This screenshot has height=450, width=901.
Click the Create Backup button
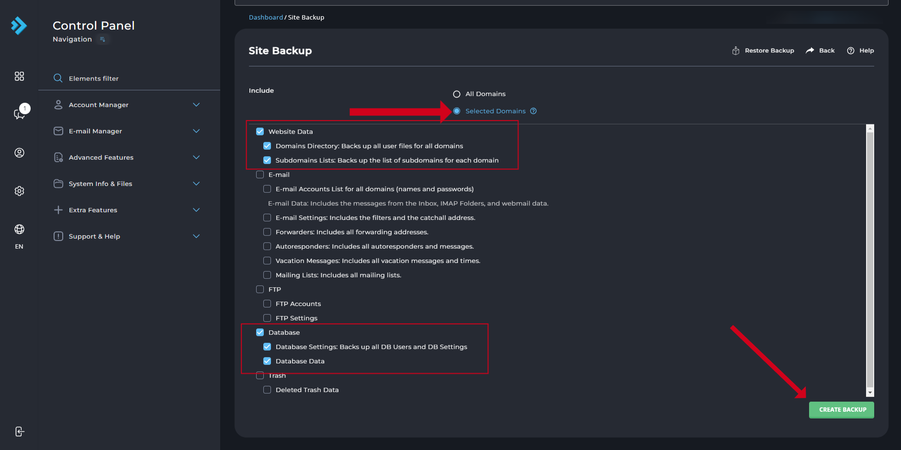tap(841, 410)
